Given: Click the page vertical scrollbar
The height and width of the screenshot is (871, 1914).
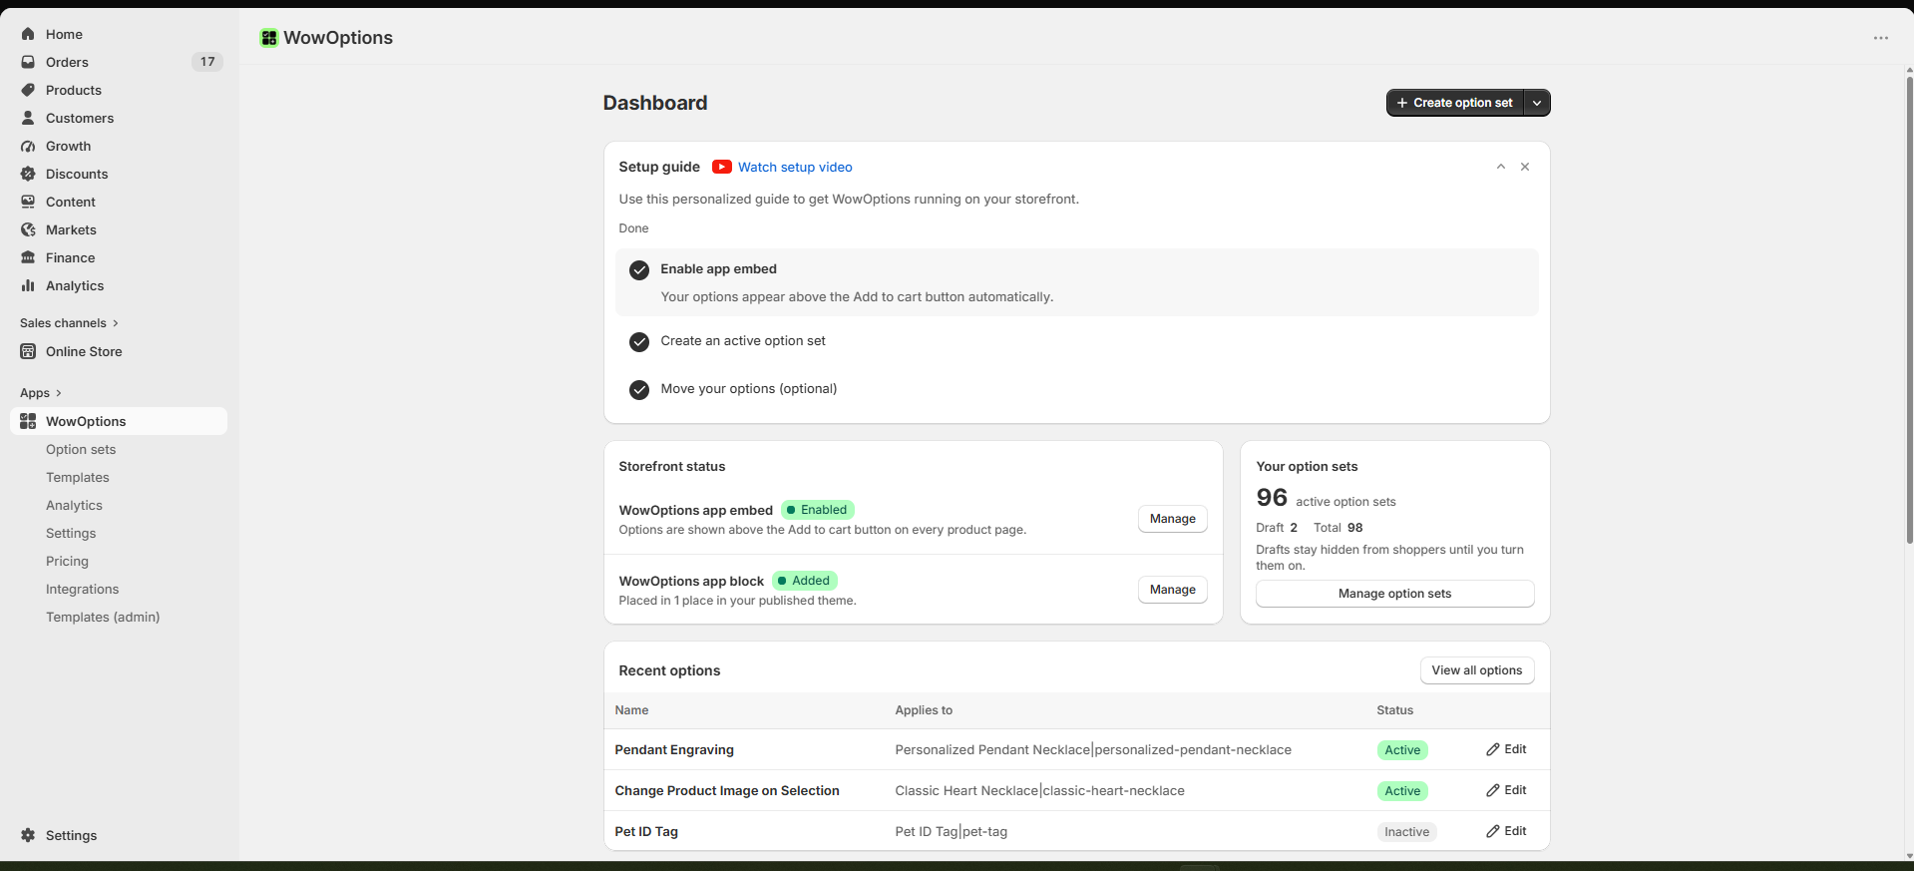Looking at the screenshot, I should (1909, 309).
